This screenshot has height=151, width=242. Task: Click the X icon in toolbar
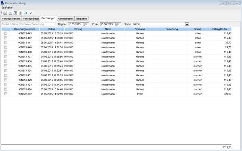tap(31, 13)
